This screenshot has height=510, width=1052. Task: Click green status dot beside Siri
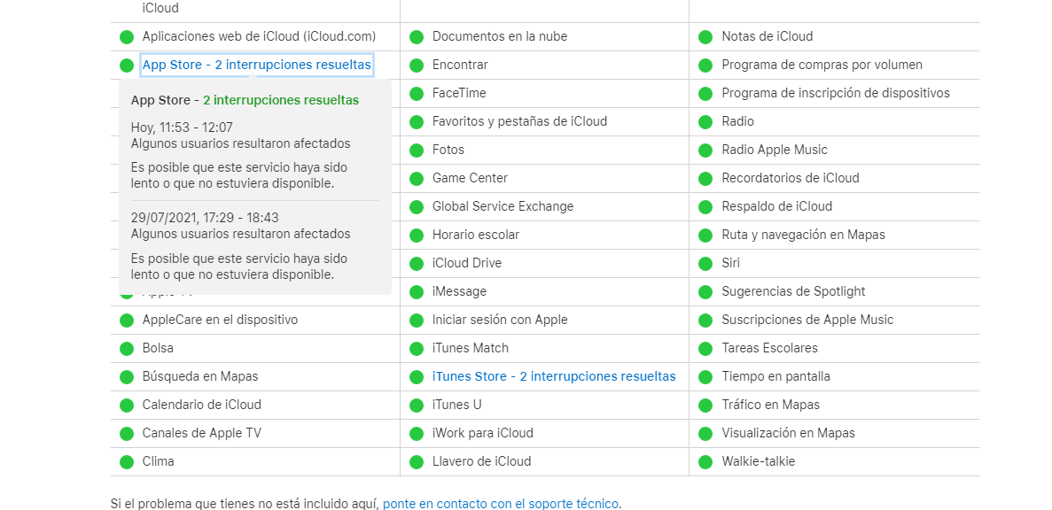click(x=705, y=263)
